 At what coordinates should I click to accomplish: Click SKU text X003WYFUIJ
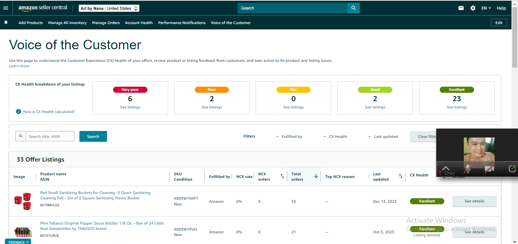pyautogui.click(x=185, y=229)
